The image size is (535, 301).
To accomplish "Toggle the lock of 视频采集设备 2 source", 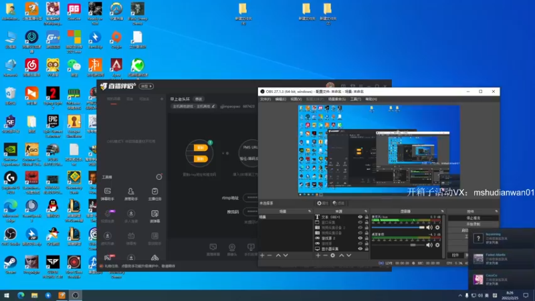I will click(x=366, y=227).
